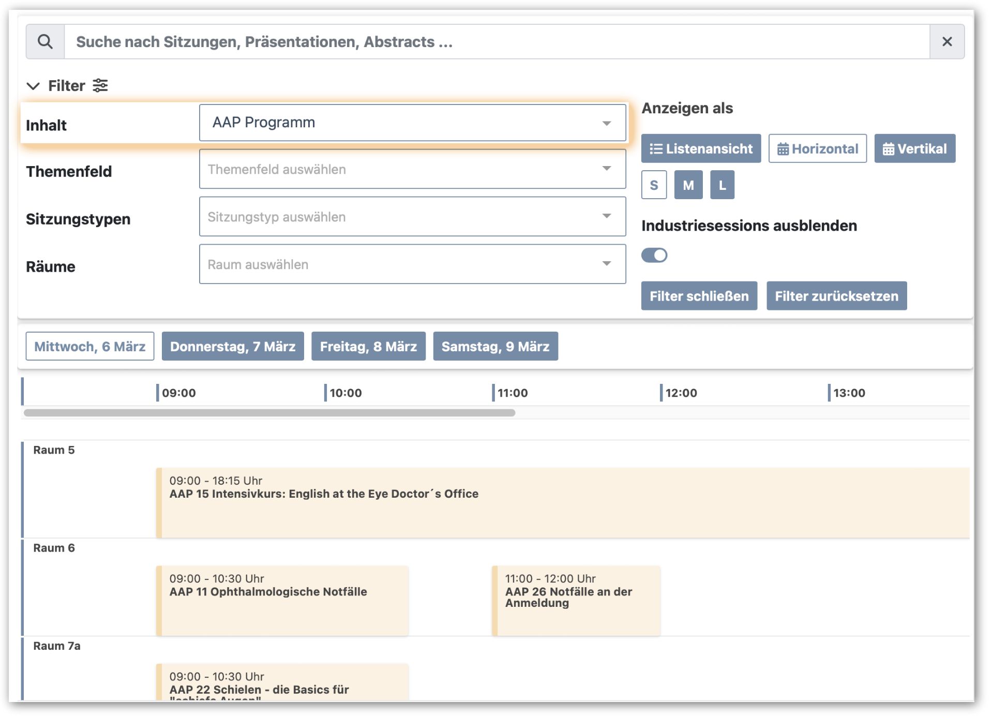
Task: Set display size to L
Action: coord(722,185)
